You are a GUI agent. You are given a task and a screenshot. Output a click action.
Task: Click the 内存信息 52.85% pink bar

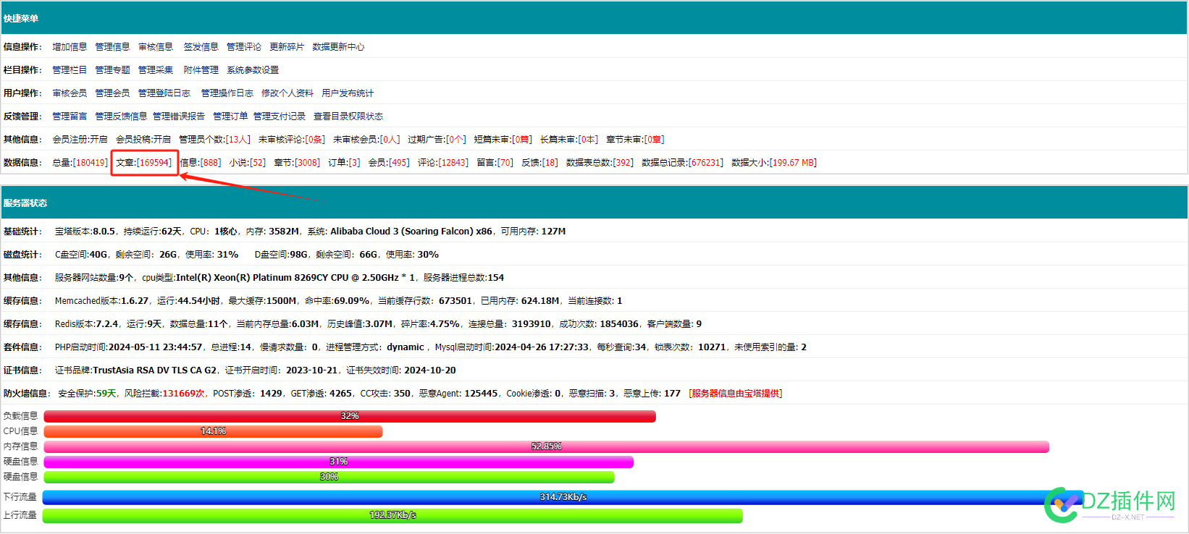547,446
